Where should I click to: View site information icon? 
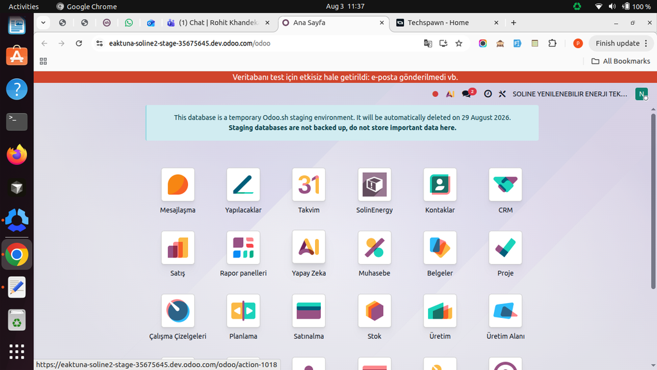pyautogui.click(x=99, y=43)
